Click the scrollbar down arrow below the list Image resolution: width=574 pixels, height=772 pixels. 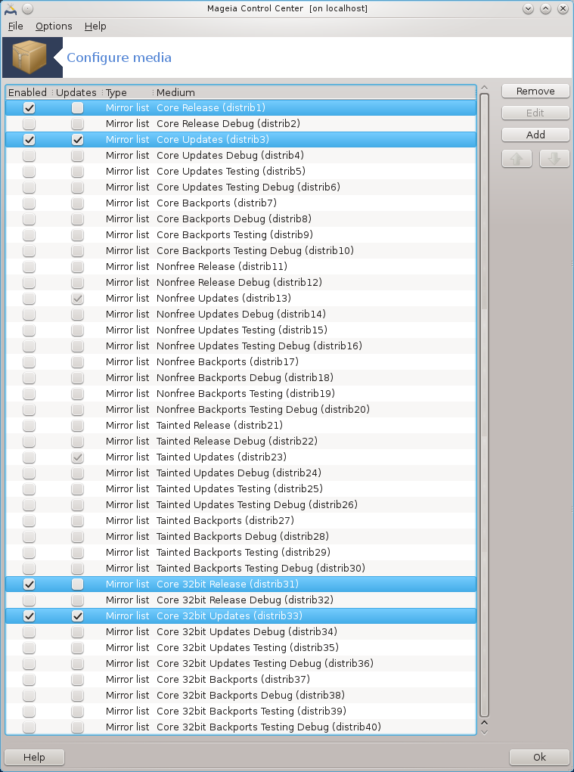485,732
